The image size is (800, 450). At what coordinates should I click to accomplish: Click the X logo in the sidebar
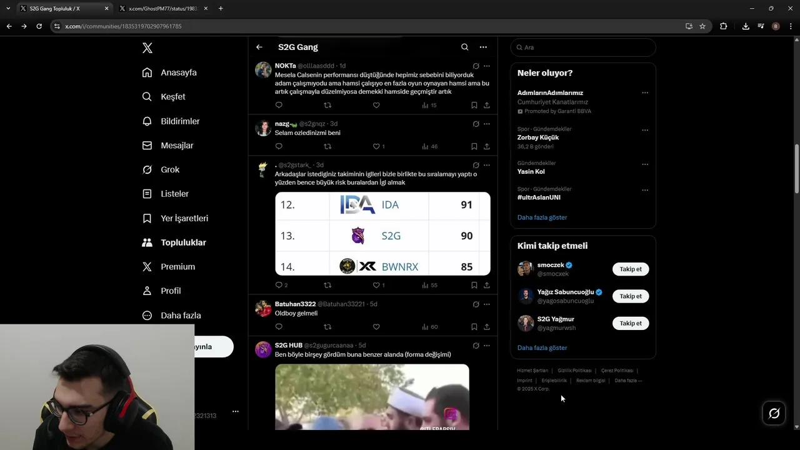coord(147,48)
